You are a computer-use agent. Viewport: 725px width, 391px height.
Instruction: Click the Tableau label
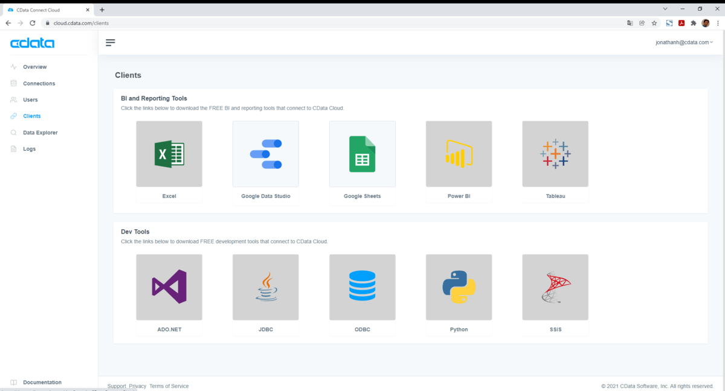555,196
